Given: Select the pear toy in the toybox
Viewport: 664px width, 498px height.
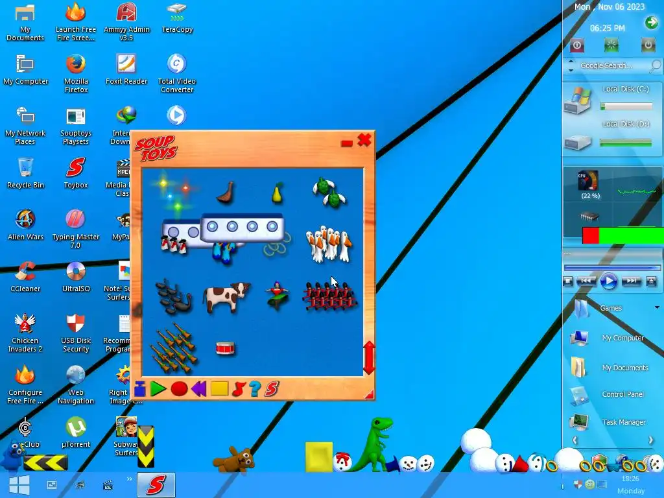Looking at the screenshot, I should click(277, 193).
